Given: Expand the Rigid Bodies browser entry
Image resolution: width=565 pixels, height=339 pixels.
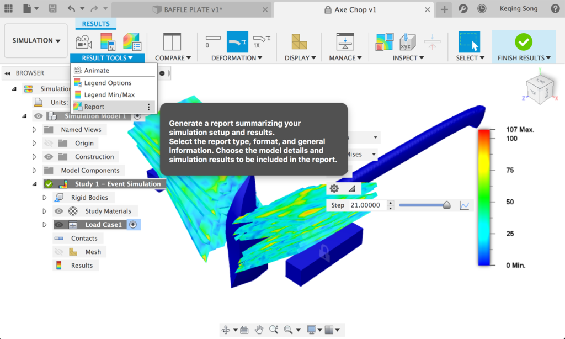Looking at the screenshot, I should 45,197.
